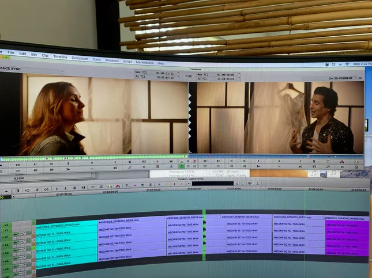The height and width of the screenshot is (278, 372).
Task: Step one frame back in record monitor
Action: point(231,161)
